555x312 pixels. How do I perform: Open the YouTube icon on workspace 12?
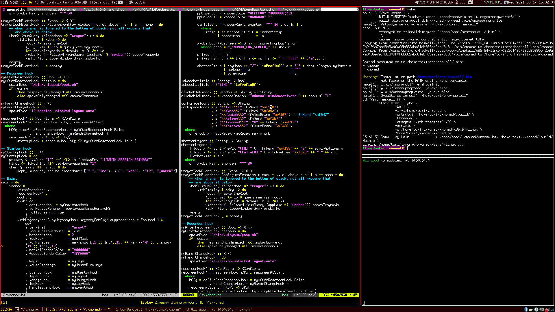[120, 3]
